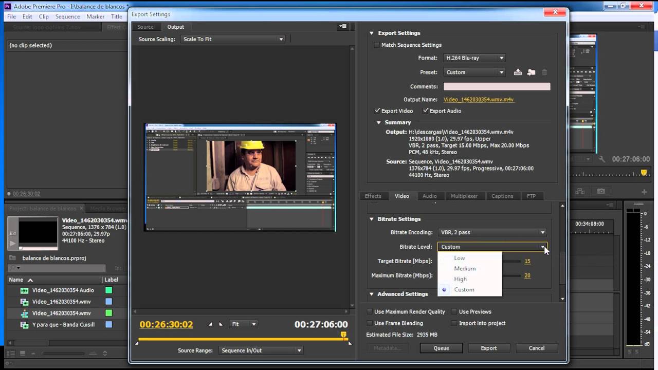This screenshot has width=658, height=370.
Task: Uncheck Export Audio checkbox
Action: tap(426, 111)
